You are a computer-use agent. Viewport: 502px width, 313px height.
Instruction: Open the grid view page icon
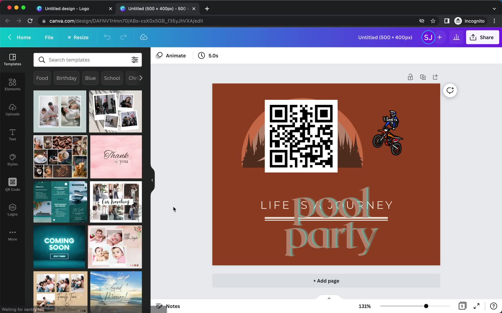[x=462, y=306]
